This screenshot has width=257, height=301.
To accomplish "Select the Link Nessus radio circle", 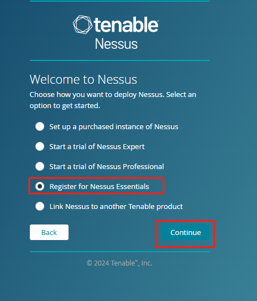I will [x=40, y=206].
